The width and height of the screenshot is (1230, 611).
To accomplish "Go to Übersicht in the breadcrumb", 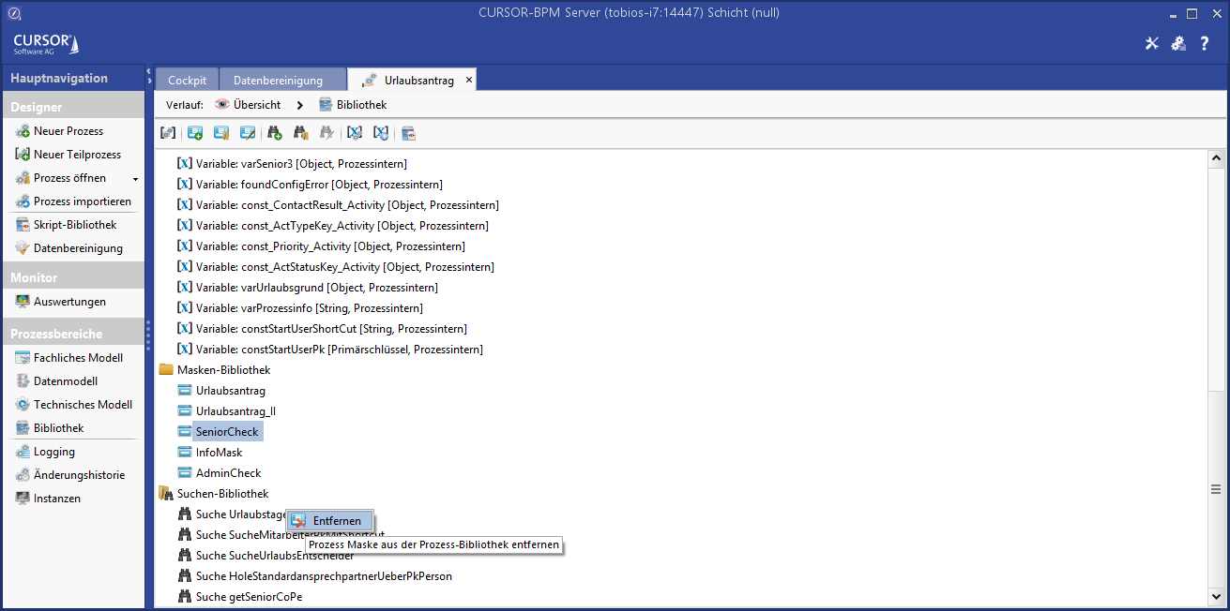I will pos(256,105).
